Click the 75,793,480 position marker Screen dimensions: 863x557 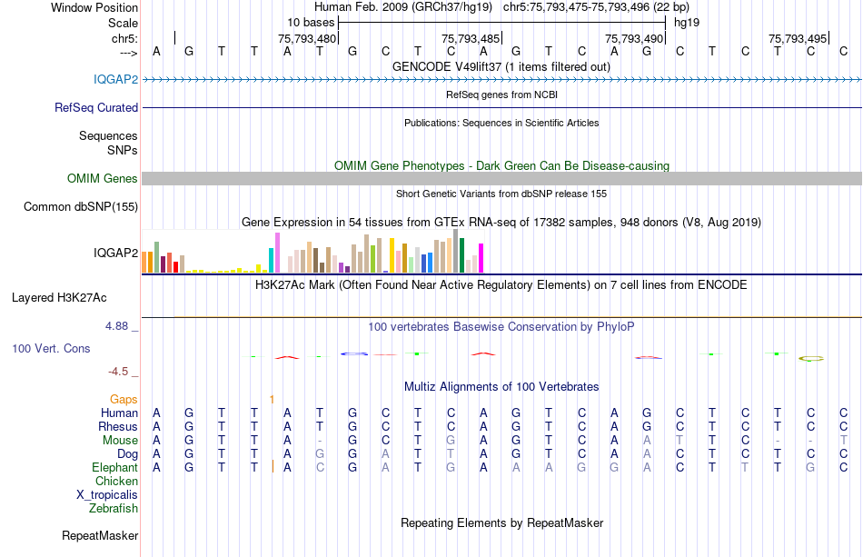point(306,38)
